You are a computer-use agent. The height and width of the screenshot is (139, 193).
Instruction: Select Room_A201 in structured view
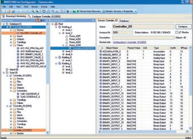(75, 36)
